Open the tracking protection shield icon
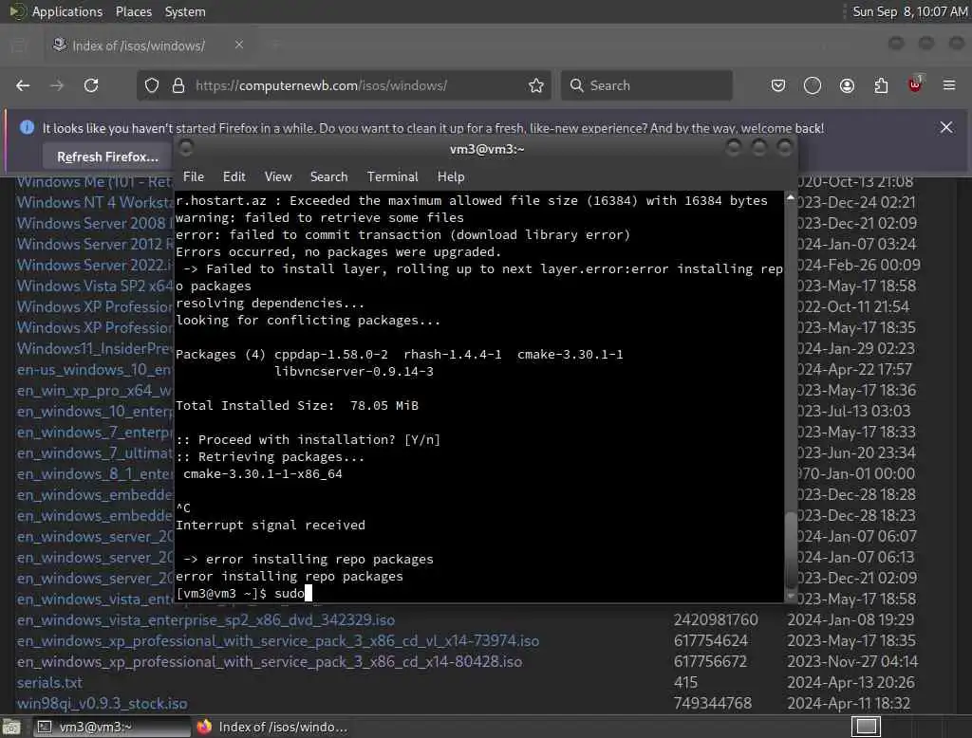Screen dimensions: 972x738 click(152, 85)
